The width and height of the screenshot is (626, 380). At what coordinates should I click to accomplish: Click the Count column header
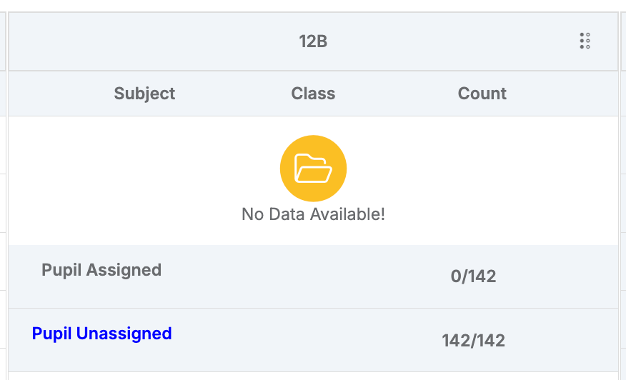pyautogui.click(x=482, y=94)
